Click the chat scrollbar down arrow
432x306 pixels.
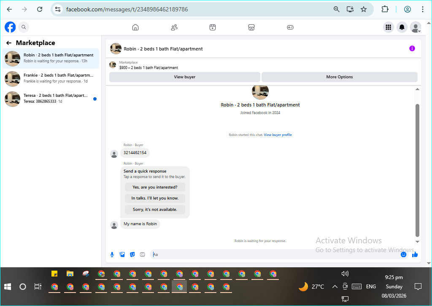pyautogui.click(x=417, y=242)
